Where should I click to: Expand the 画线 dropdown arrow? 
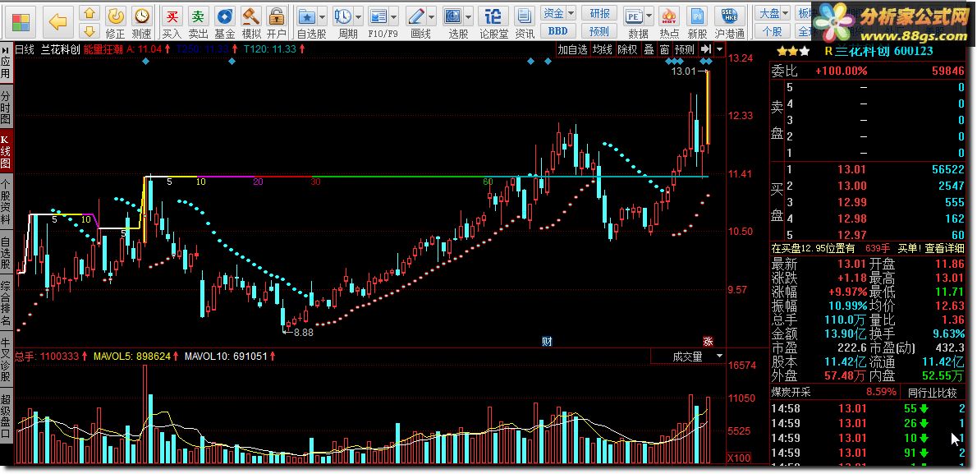coord(432,16)
